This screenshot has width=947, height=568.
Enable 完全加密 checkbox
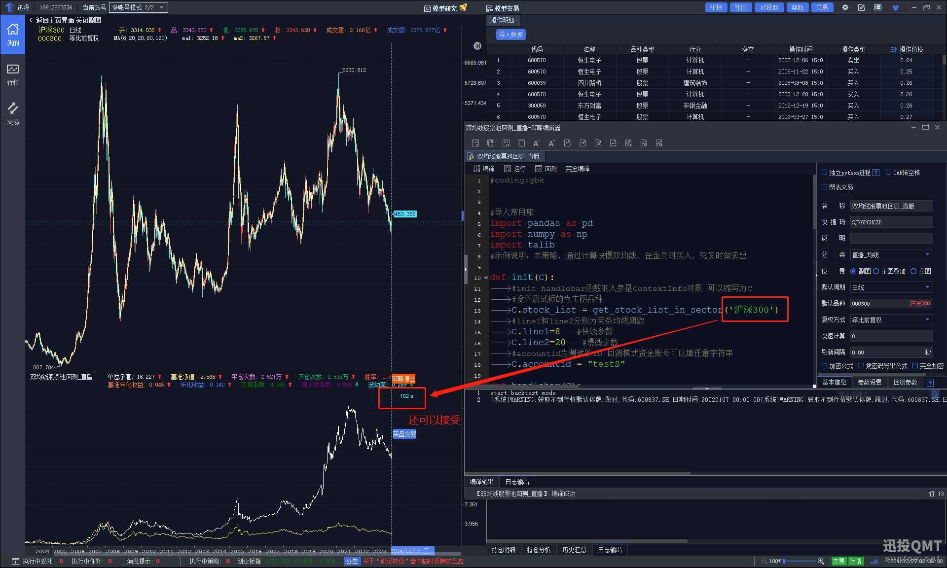click(x=915, y=366)
